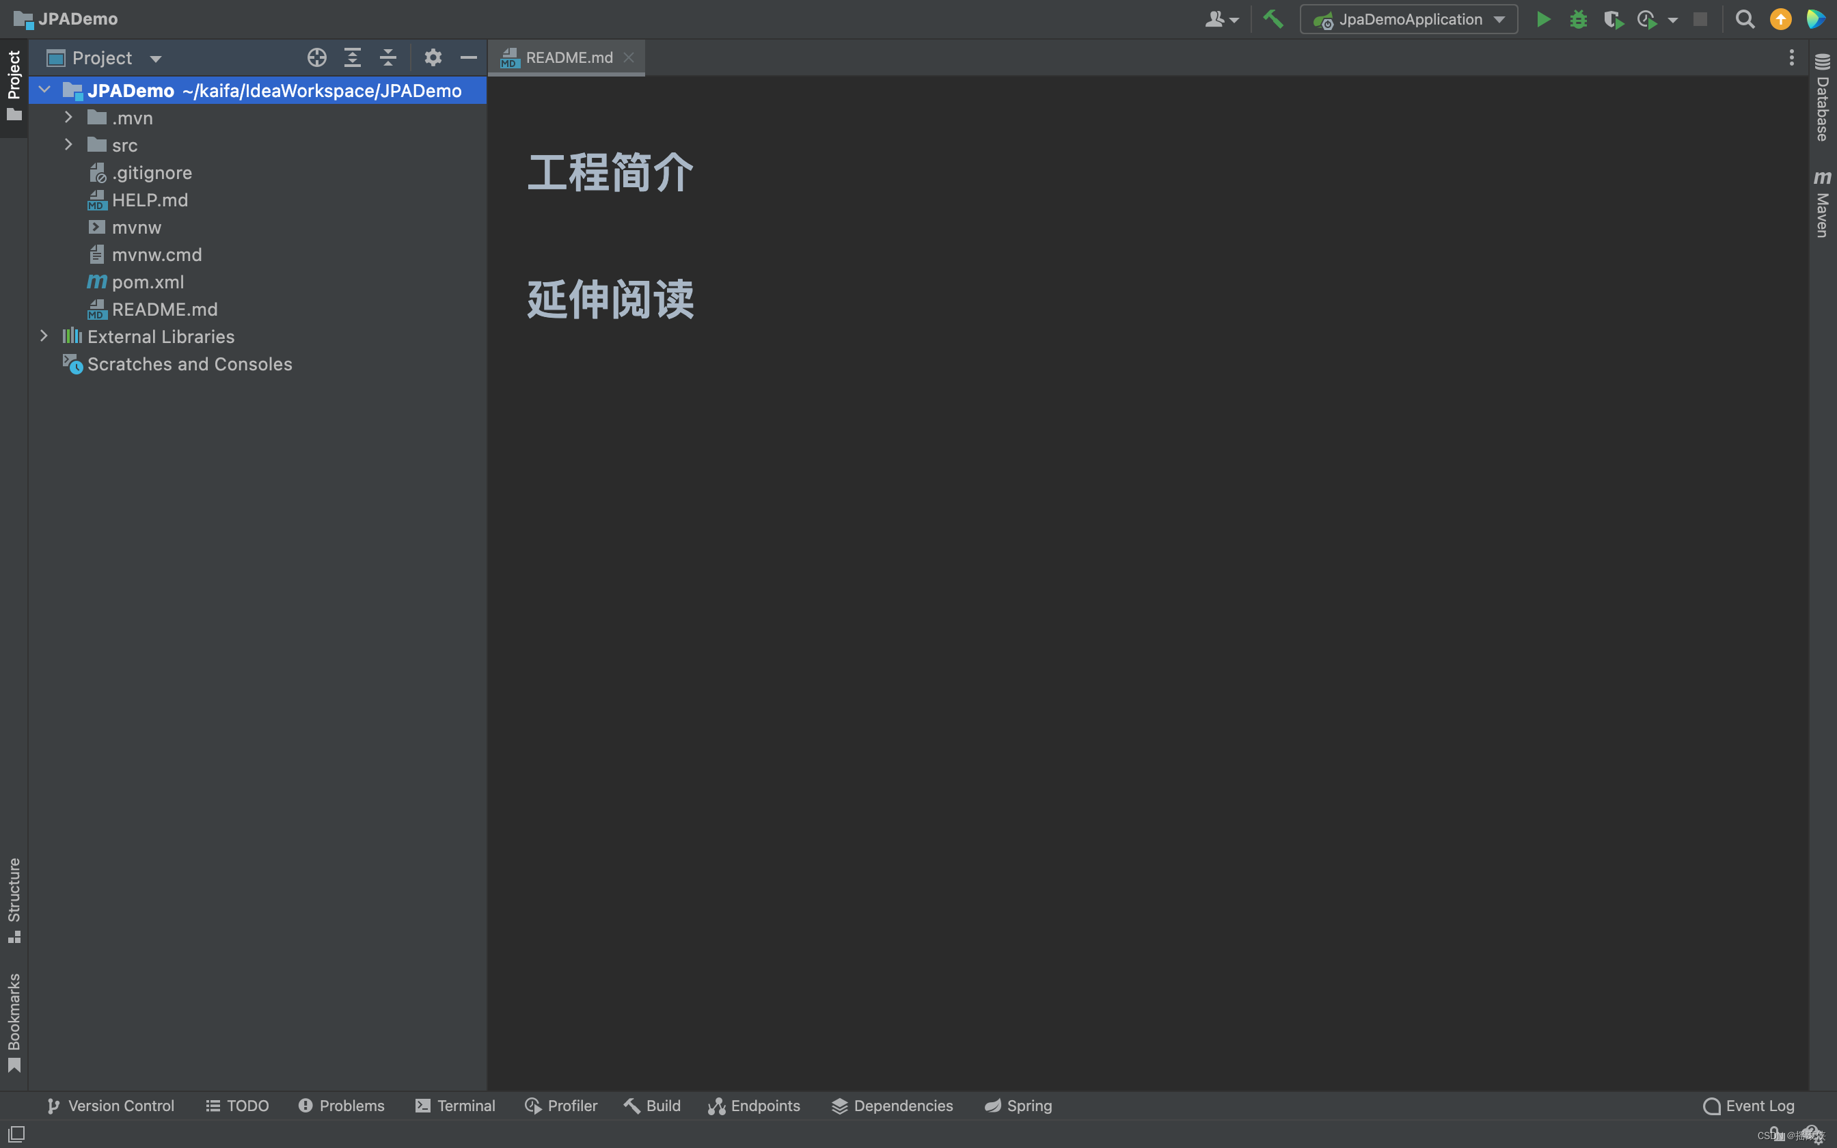Run with Coverage icon in toolbar
Viewport: 1837px width, 1148px height.
click(1613, 19)
